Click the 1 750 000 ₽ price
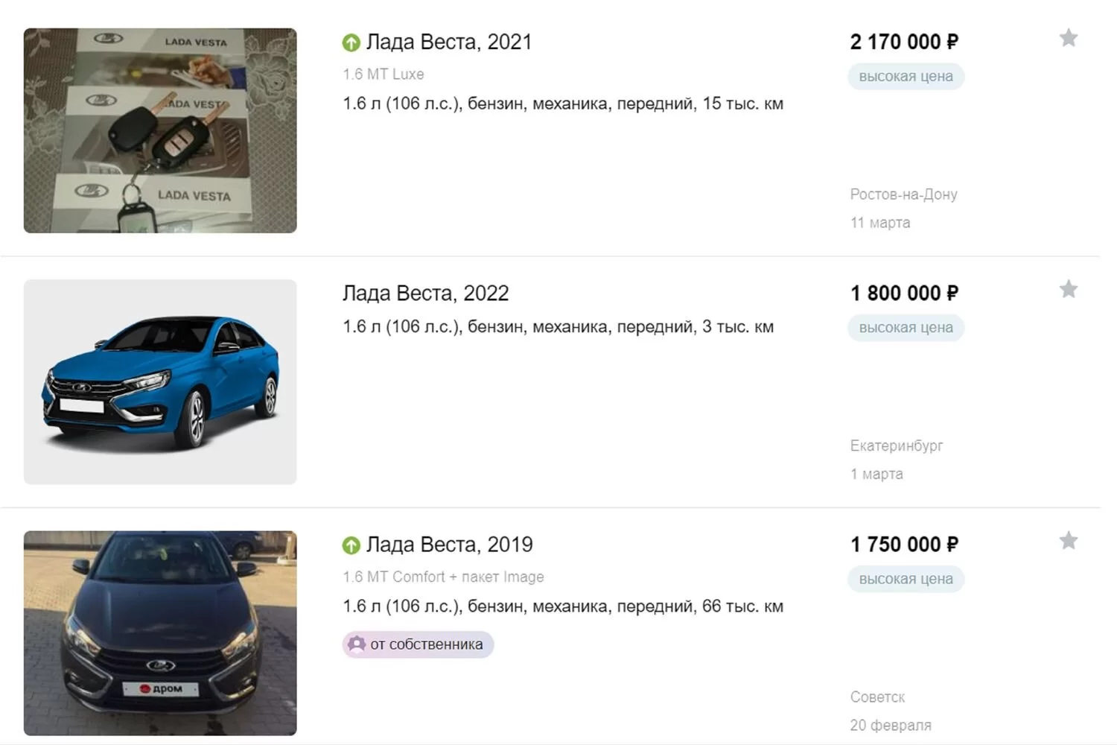This screenshot has height=745, width=1117. (904, 545)
